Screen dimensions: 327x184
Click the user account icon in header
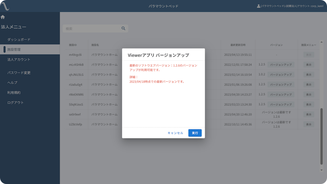[x=258, y=6]
